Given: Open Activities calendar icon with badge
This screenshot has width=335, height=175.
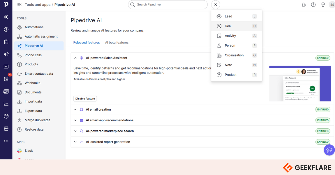Looking at the screenshot, I should [6, 79].
